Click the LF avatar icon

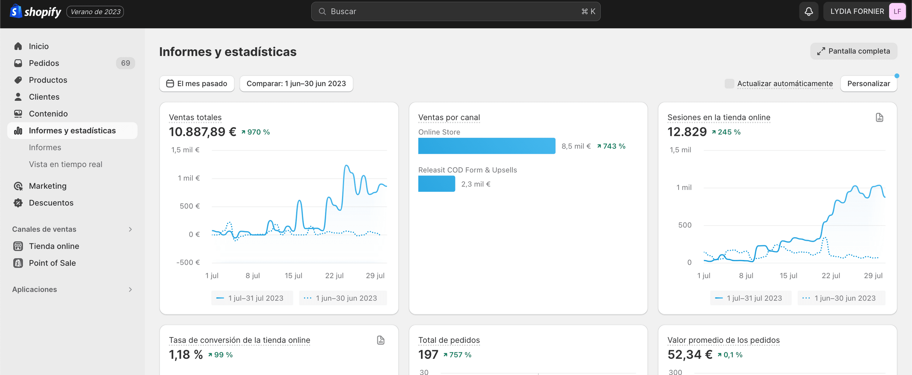pos(897,11)
